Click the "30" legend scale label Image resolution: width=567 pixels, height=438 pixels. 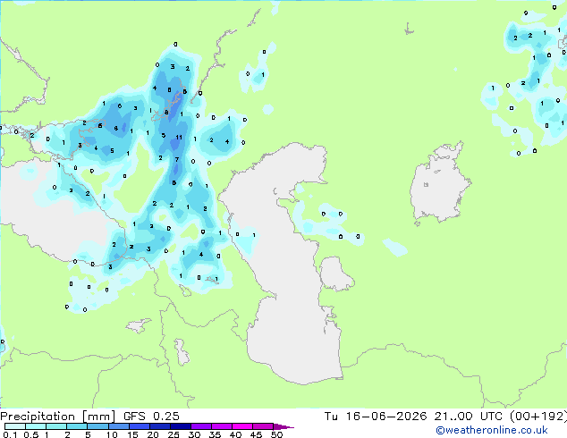click(x=194, y=434)
